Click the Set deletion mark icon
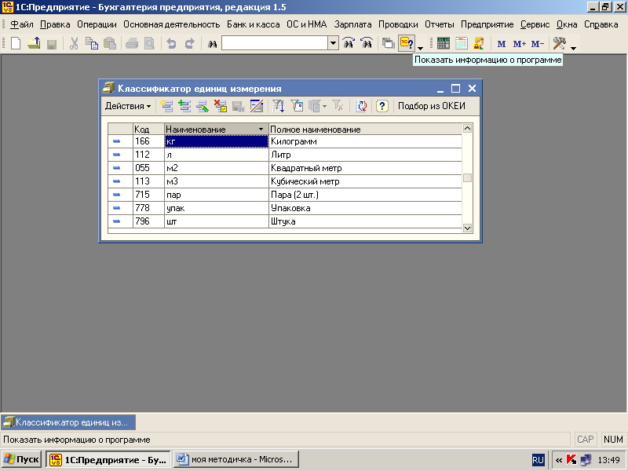The width and height of the screenshot is (628, 471). point(221,106)
